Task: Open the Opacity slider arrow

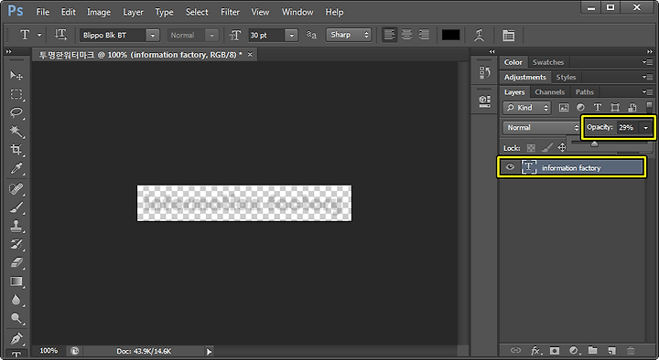Action: pyautogui.click(x=645, y=128)
